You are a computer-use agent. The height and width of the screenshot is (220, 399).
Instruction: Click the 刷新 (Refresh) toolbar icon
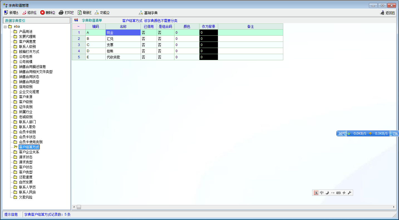[80, 13]
